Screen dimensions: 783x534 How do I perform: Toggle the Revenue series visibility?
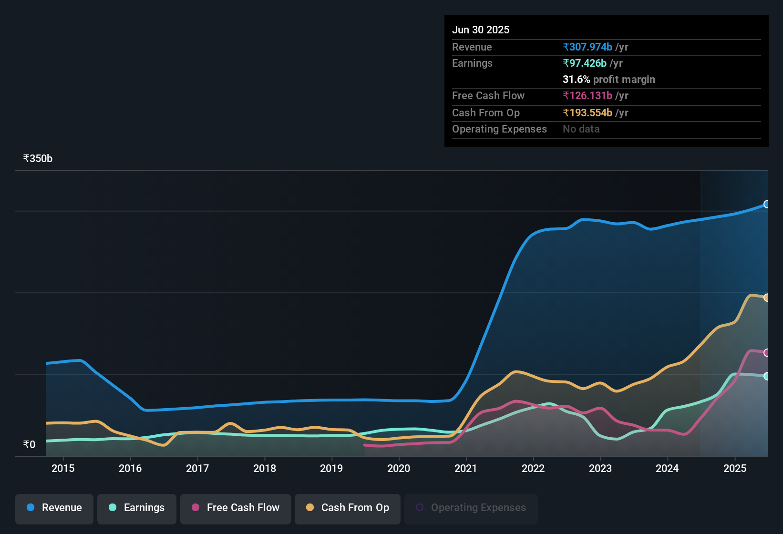point(54,508)
